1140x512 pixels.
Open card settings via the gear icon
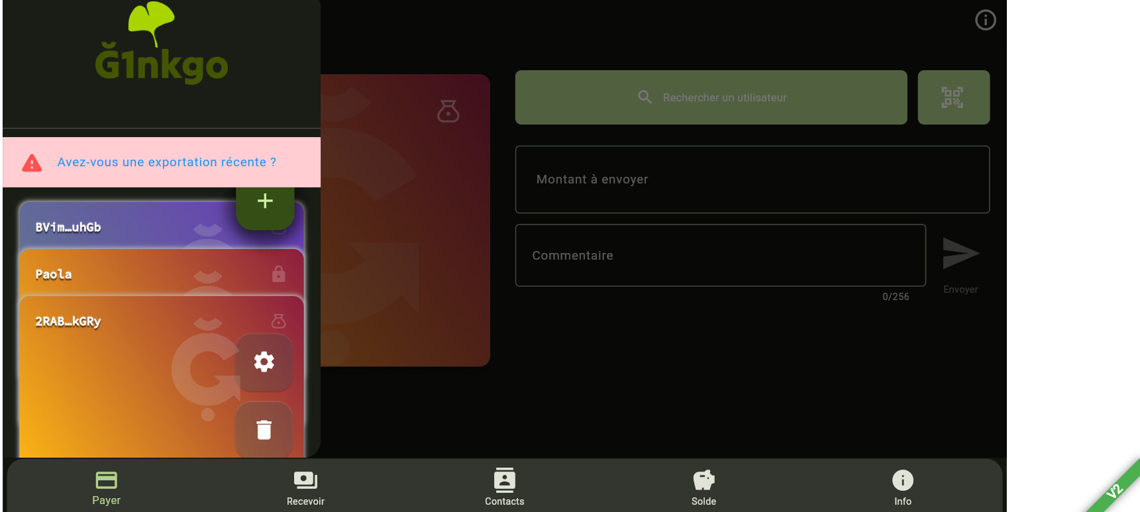click(264, 362)
